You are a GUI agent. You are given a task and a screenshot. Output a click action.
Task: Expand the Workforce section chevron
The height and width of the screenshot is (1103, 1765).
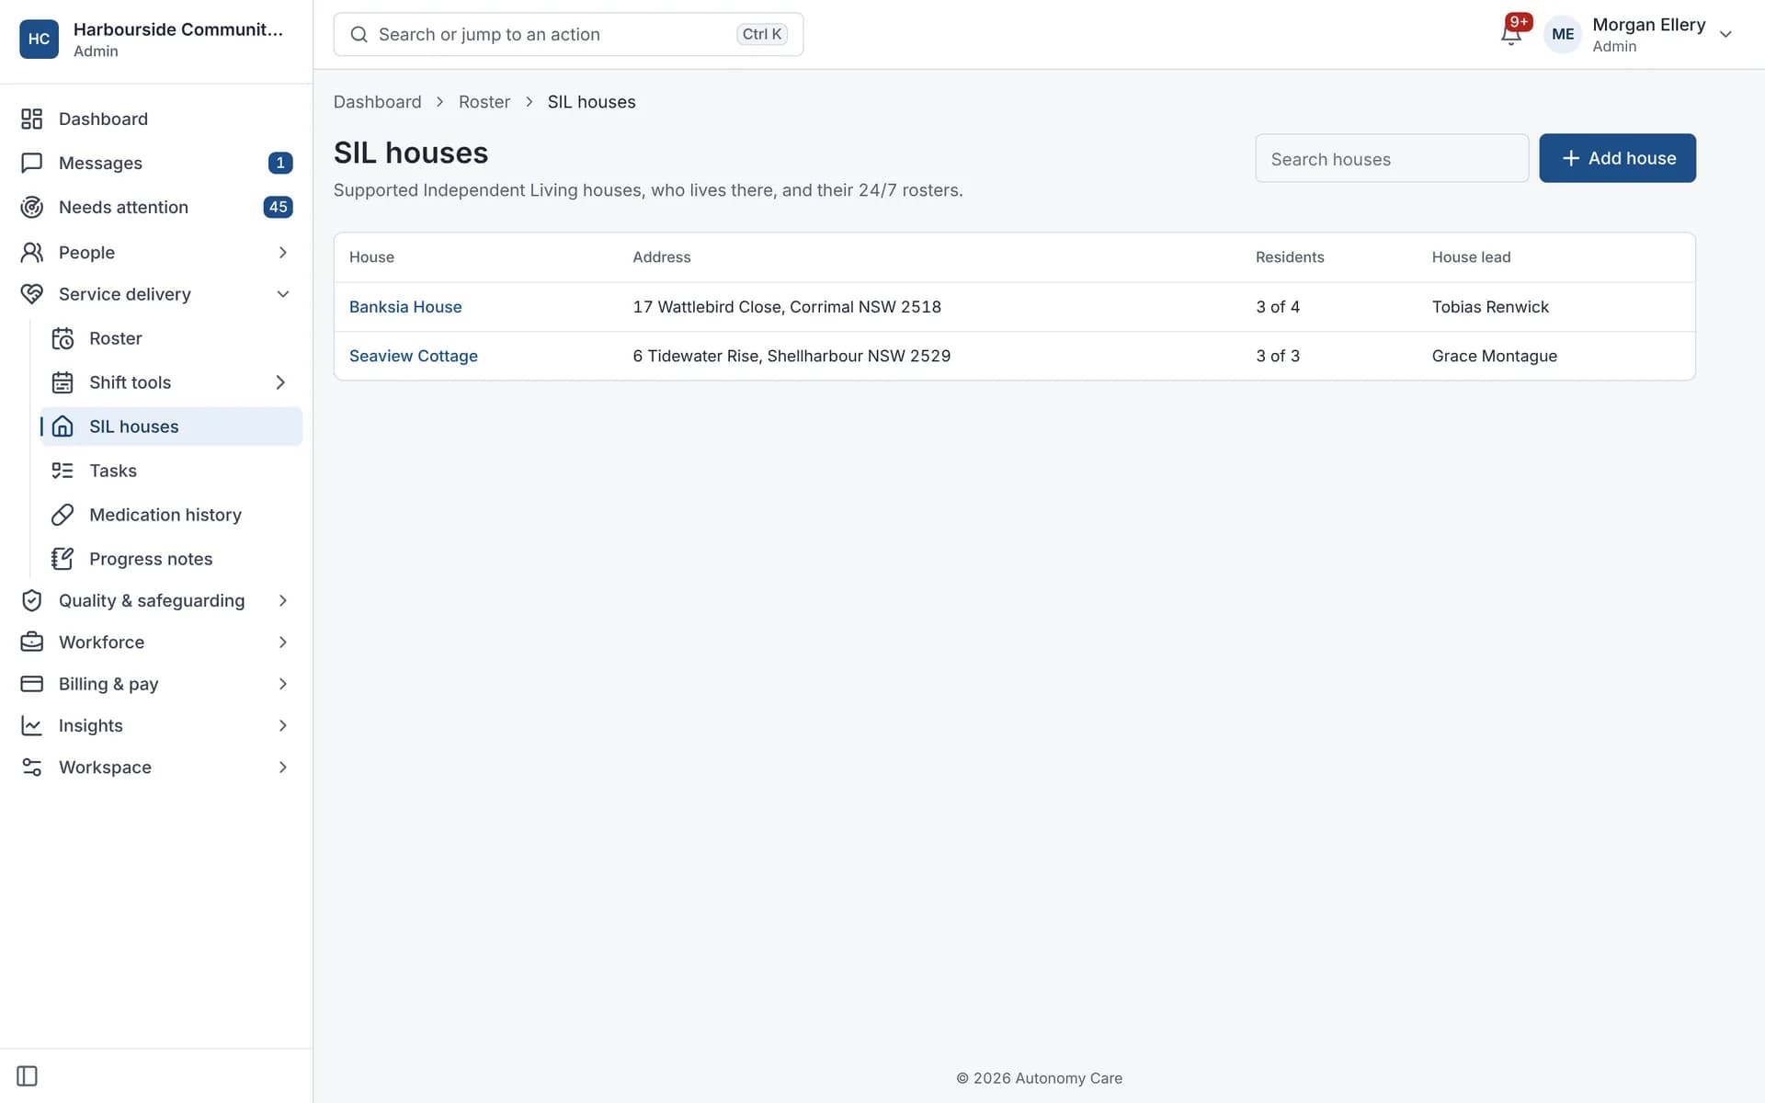tap(282, 642)
